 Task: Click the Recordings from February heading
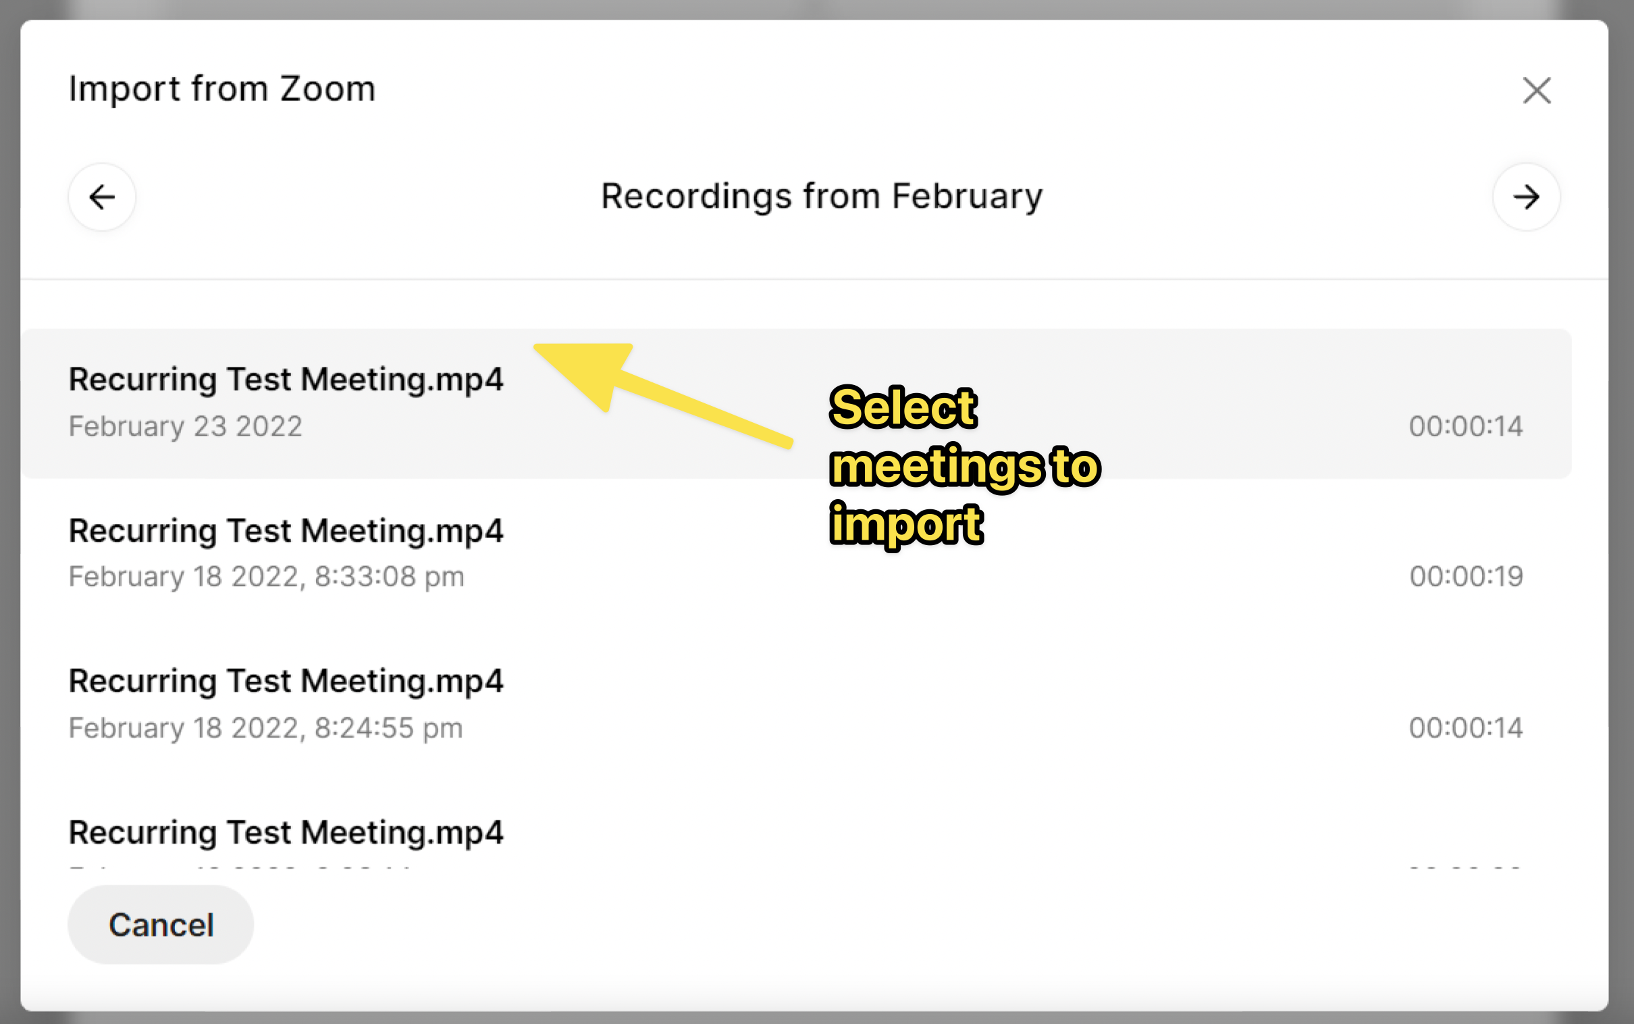coord(822,197)
